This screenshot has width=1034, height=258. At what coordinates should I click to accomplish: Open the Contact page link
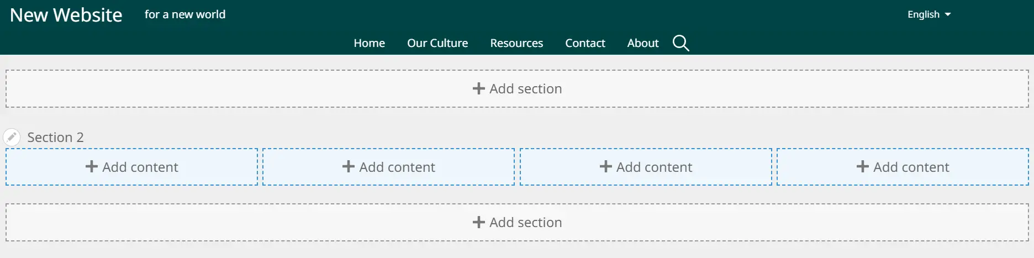(x=585, y=43)
